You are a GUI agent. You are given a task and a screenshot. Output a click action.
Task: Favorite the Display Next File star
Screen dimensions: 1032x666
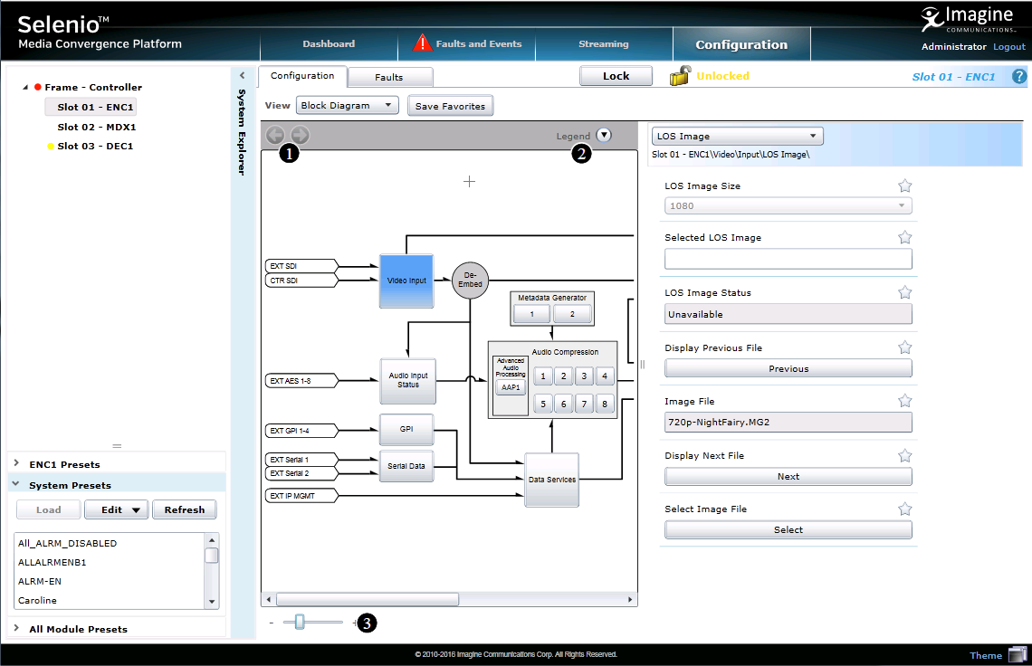(905, 455)
